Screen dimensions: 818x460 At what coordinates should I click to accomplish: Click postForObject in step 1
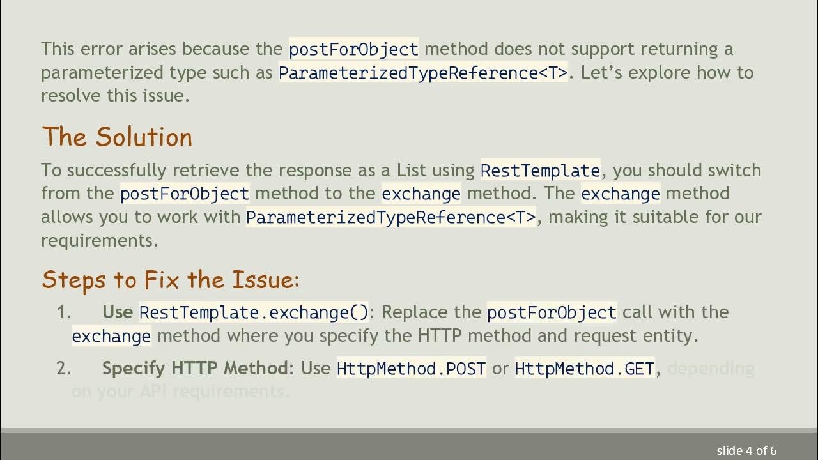[552, 312]
